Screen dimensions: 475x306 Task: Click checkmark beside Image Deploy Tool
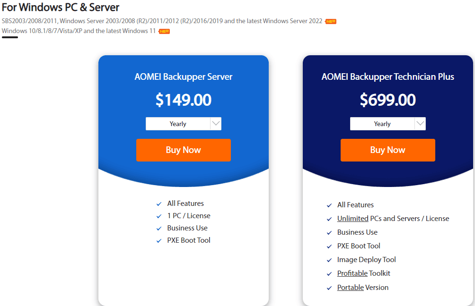(x=329, y=260)
